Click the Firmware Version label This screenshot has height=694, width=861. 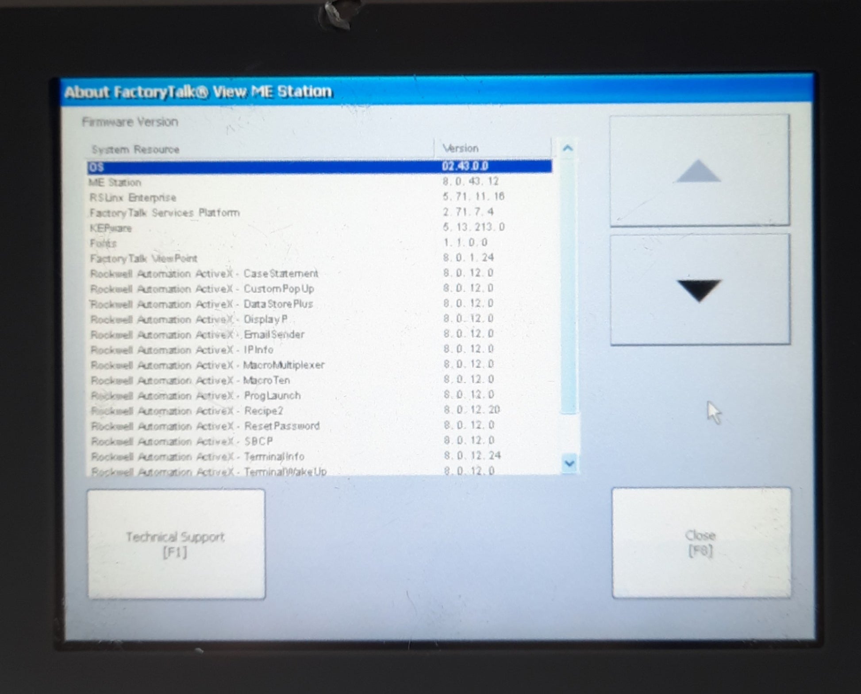click(130, 122)
